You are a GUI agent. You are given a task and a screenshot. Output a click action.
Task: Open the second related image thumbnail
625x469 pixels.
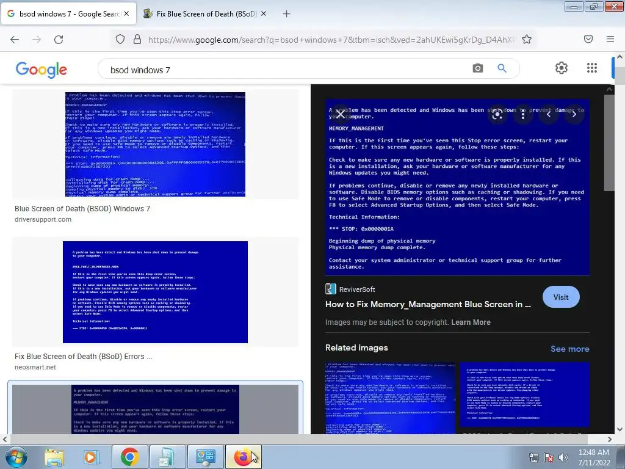[x=524, y=395]
